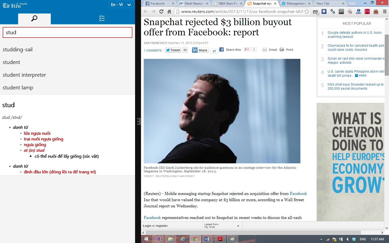Select the 'student interpreter' suggestion

coord(24,75)
